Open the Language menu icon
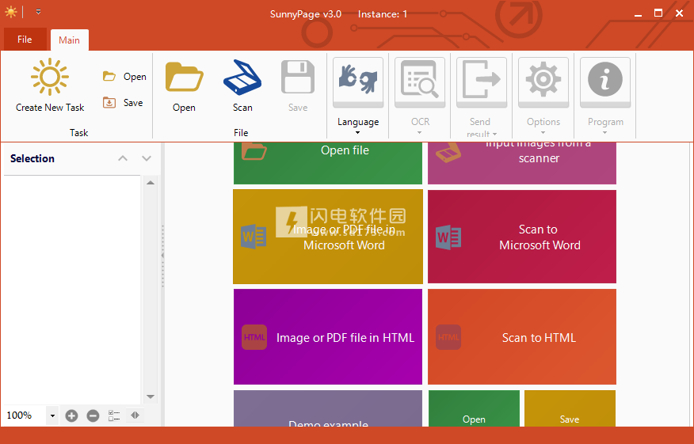 tap(358, 82)
